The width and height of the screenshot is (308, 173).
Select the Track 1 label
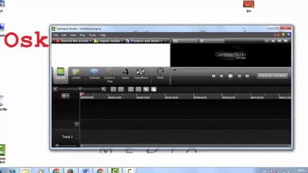[x=67, y=136]
